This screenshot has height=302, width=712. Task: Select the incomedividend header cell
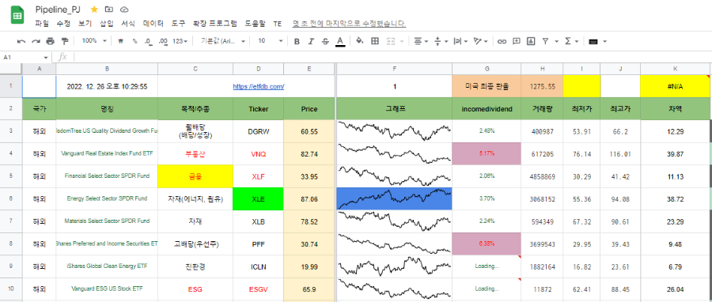pyautogui.click(x=487, y=109)
